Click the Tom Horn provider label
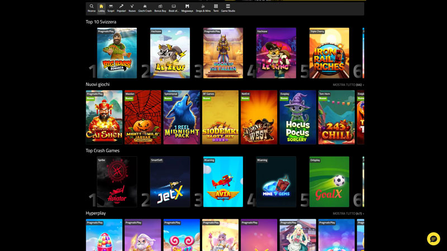Viewport: 447px width, 251px height. tap(325, 94)
